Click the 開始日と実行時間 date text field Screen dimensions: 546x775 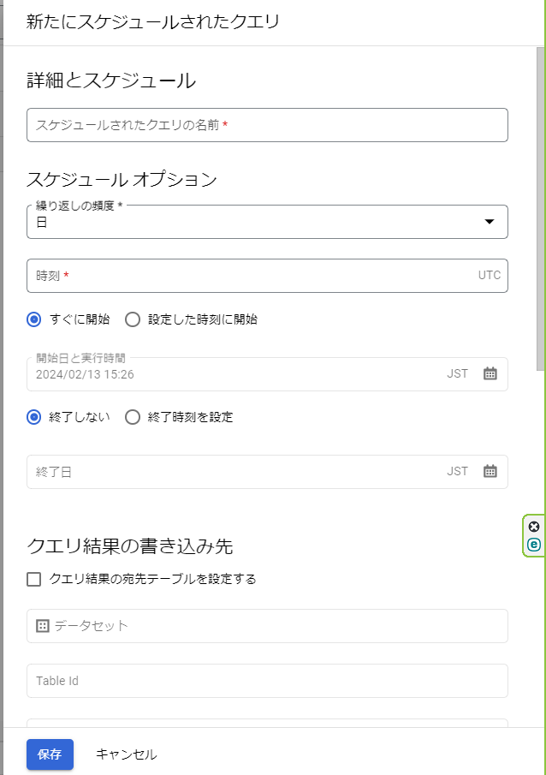pos(240,374)
